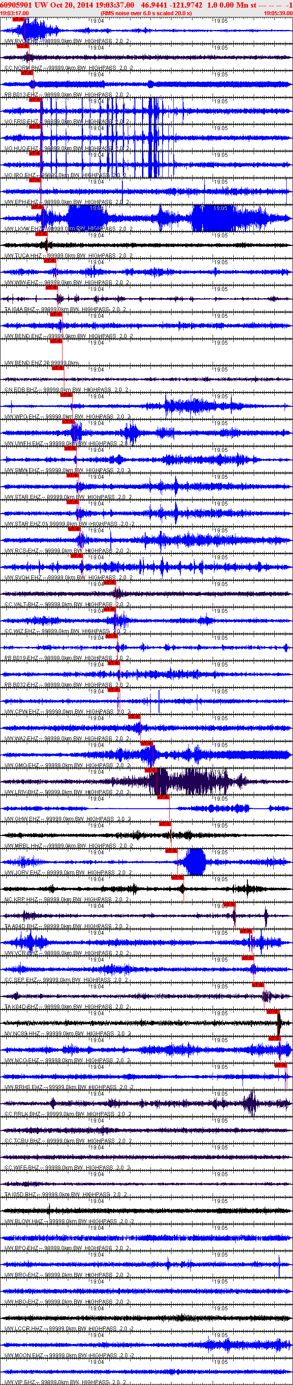Click the end time label 19:05:39.00
This screenshot has width=293, height=1385.
278,13
